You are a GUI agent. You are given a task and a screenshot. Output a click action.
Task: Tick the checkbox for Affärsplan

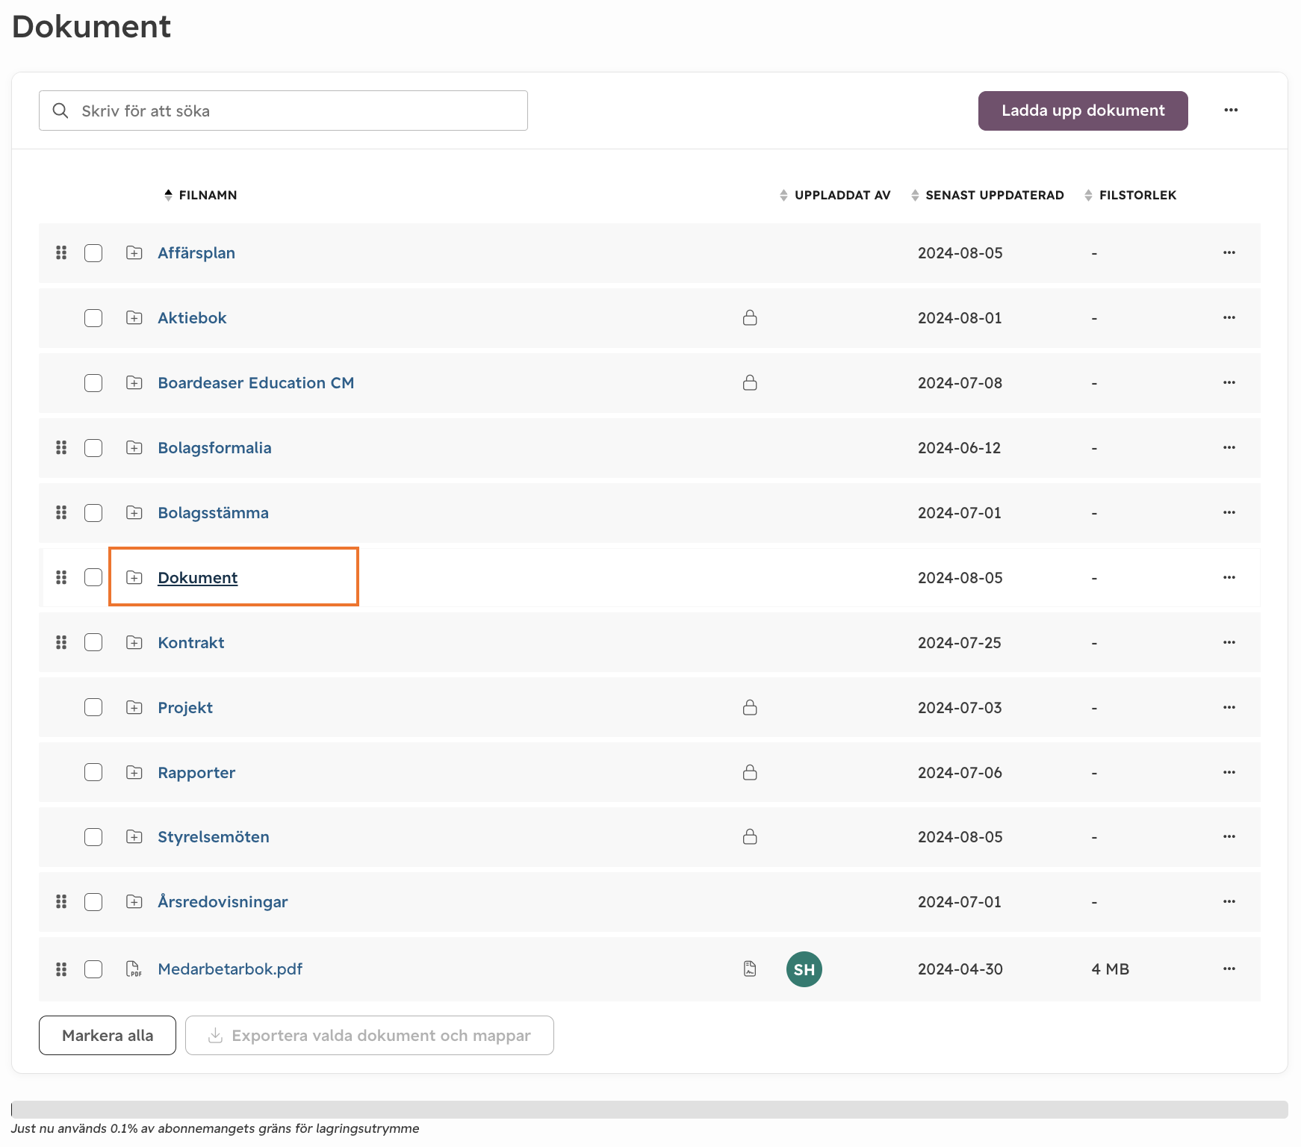coord(93,253)
